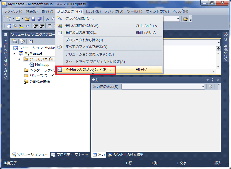
Task: Click the split editor handle icon
Action: pos(218,49)
